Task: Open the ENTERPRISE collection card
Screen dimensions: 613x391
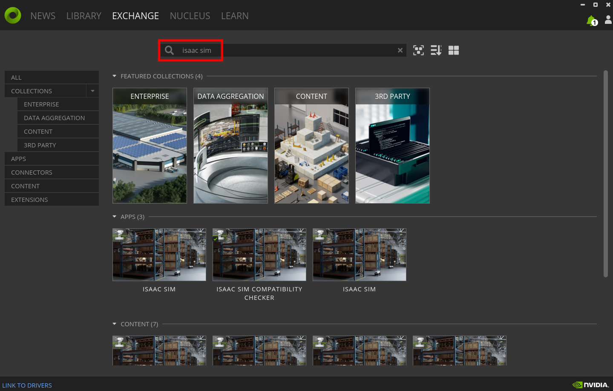Action: (150, 146)
